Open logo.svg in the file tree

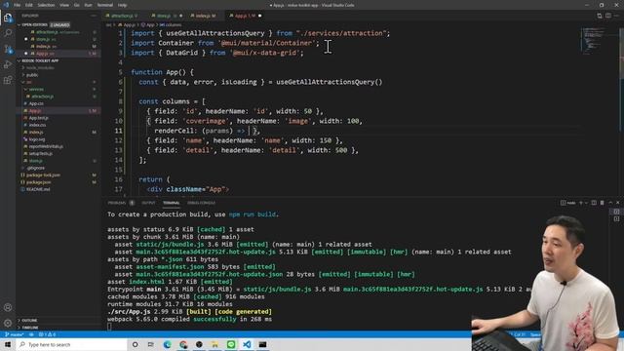[37, 139]
